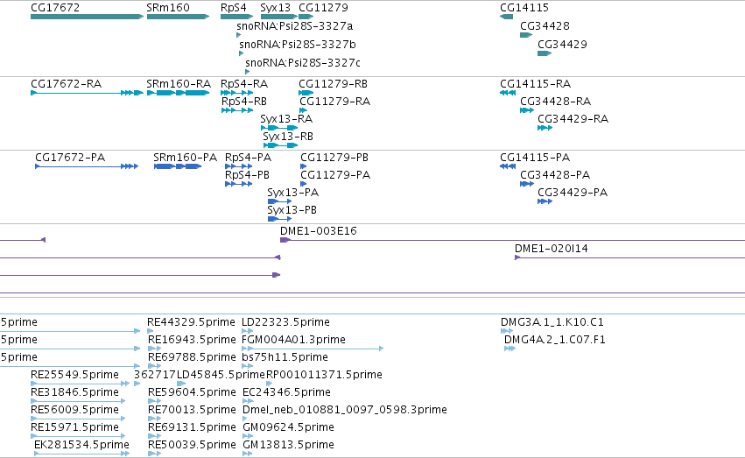Click EST RE44329.5prime
The width and height of the screenshot is (745, 458).
pyautogui.click(x=191, y=322)
